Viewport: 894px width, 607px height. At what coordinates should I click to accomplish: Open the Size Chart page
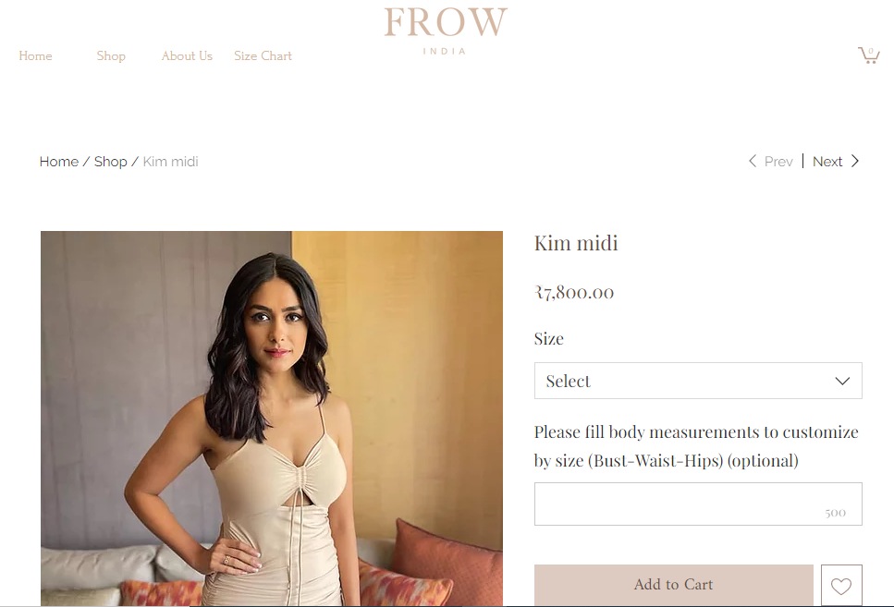tap(263, 55)
